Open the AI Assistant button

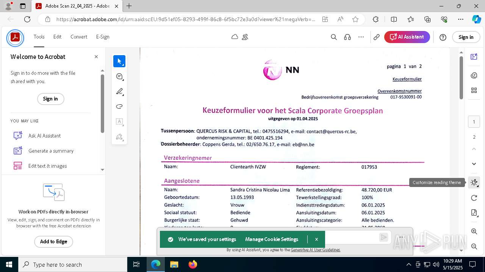(x=407, y=37)
